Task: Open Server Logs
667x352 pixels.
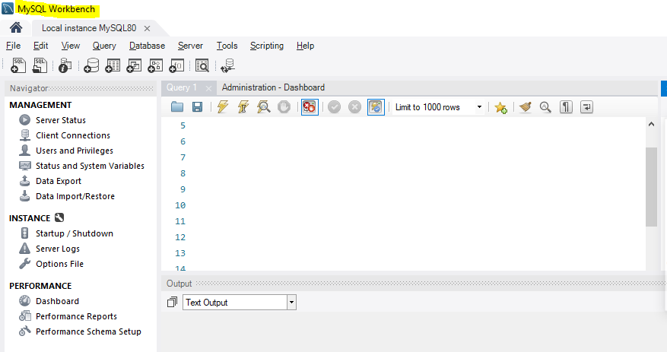Action: [x=58, y=249]
